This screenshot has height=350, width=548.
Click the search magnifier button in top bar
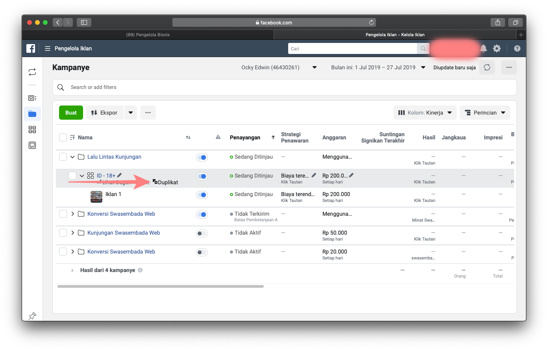click(423, 48)
